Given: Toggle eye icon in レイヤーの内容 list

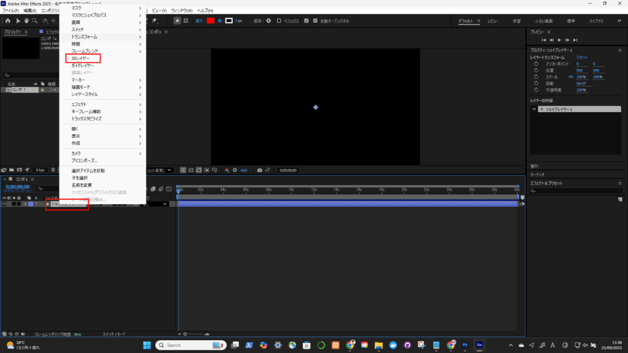Looking at the screenshot, I should tap(534, 109).
